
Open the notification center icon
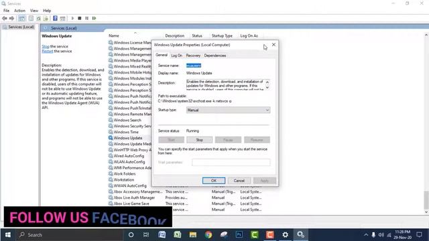pyautogui.click(x=419, y=235)
